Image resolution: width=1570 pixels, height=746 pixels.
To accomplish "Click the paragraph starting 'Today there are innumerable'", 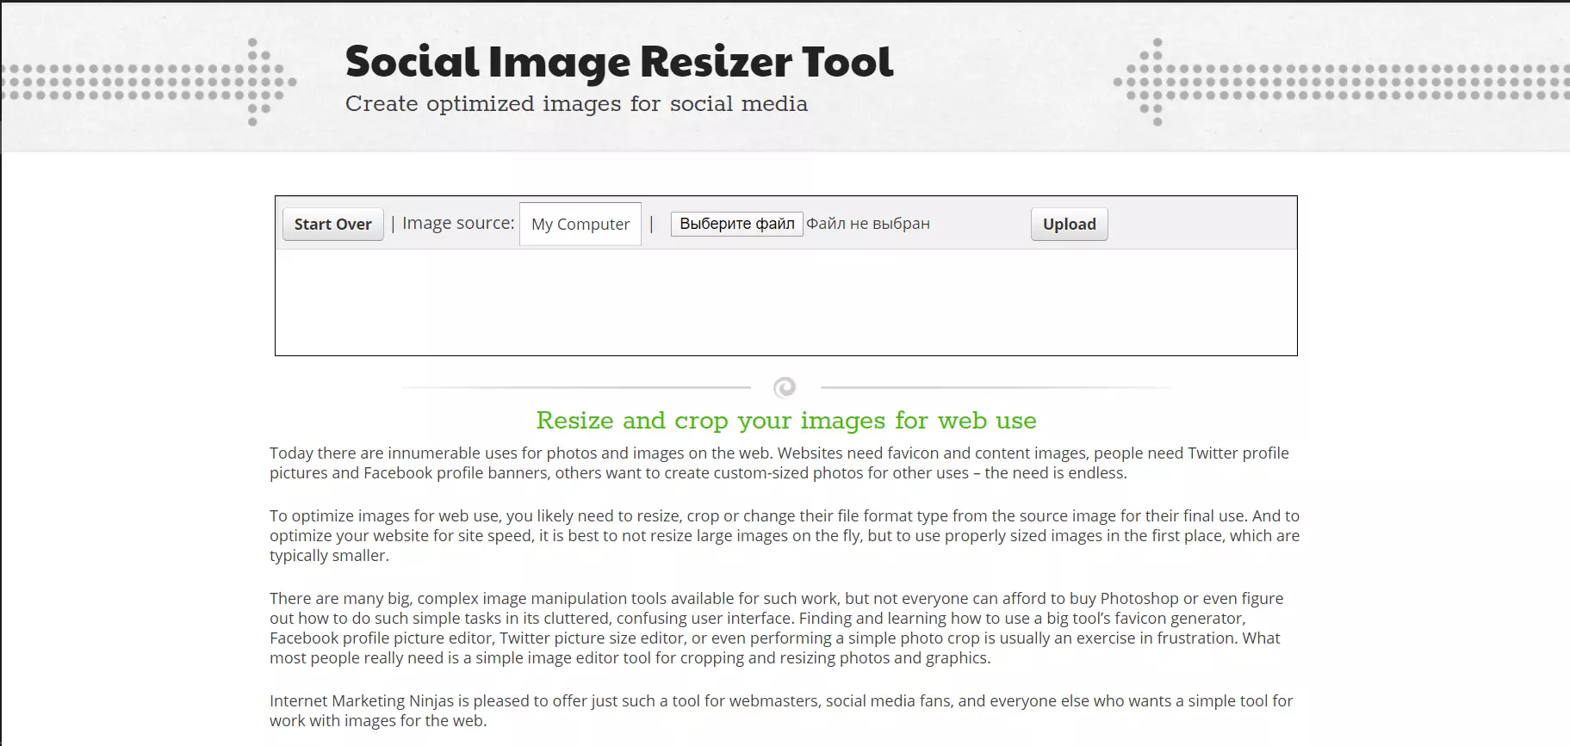I will tap(779, 463).
